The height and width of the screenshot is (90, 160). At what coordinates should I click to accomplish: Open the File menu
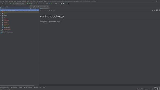[1, 1]
